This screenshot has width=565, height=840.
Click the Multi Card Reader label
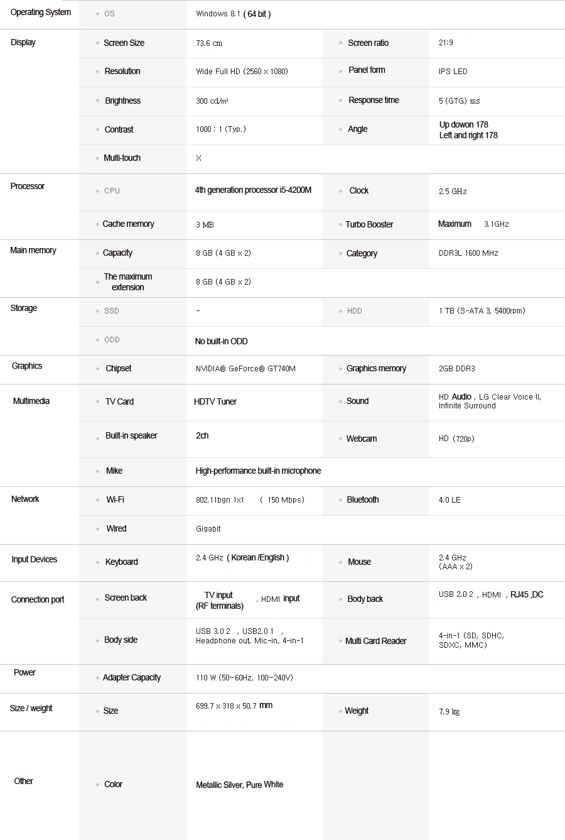(375, 641)
